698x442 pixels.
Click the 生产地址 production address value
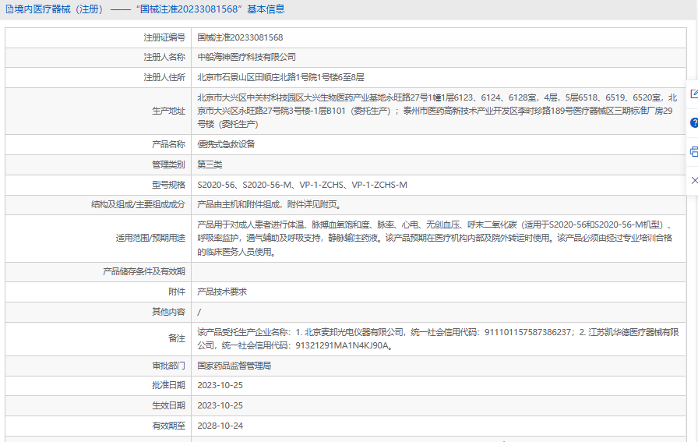pos(437,111)
